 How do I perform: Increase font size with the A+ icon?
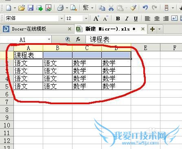[x=96, y=18]
